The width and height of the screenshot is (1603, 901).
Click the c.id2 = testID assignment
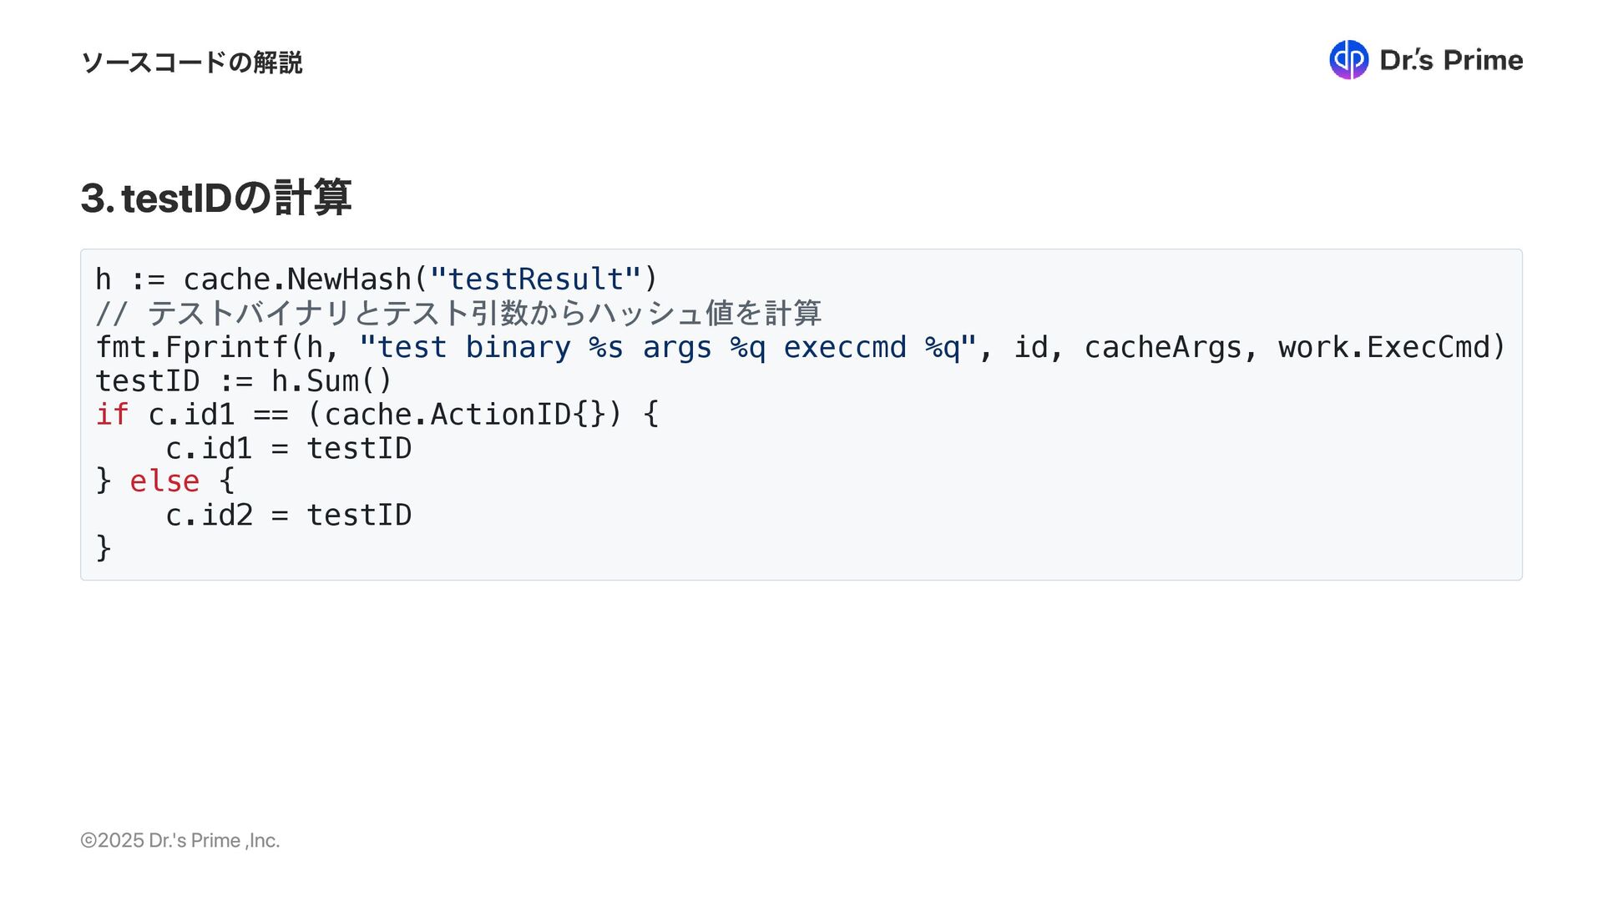288,516
